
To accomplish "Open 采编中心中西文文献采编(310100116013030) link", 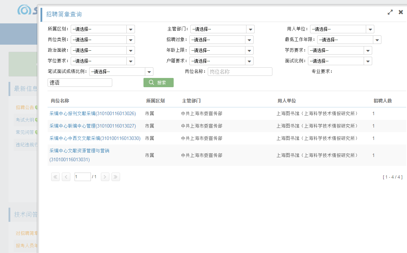I will tap(95, 138).
